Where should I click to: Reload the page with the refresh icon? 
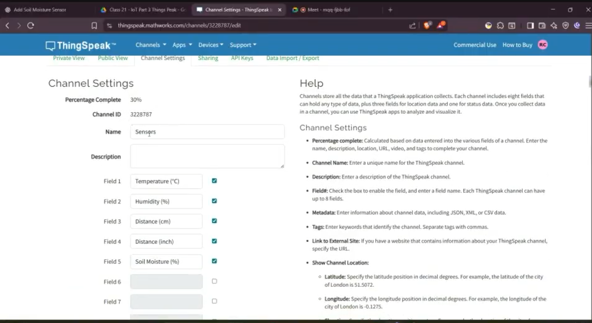pos(30,25)
